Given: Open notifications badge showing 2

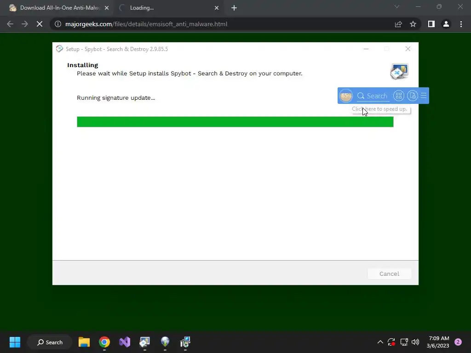Looking at the screenshot, I should [x=458, y=342].
